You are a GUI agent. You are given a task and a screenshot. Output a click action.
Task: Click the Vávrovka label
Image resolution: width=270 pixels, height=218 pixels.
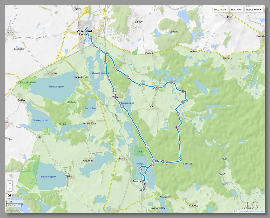pyautogui.click(x=174, y=32)
